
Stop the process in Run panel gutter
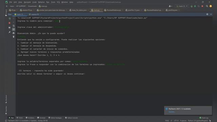pyautogui.click(x=9, y=23)
